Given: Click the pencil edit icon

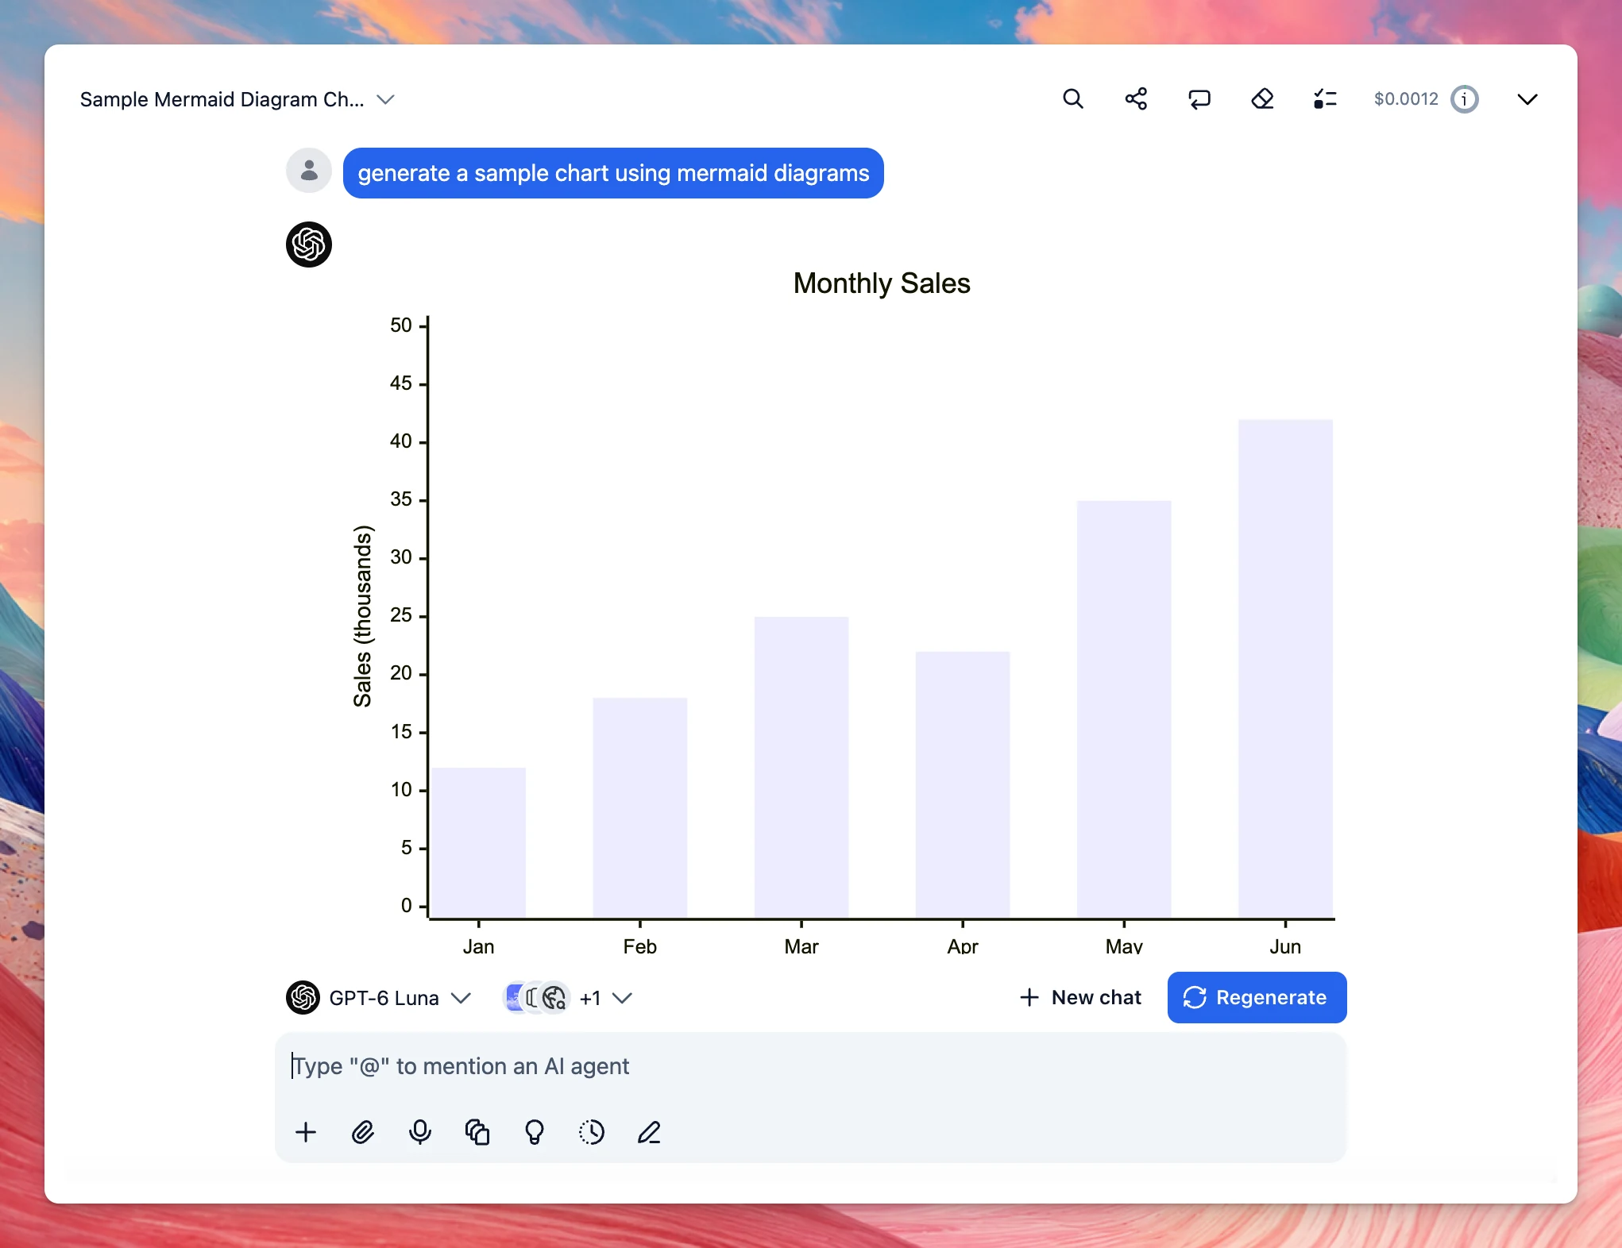Looking at the screenshot, I should point(649,1132).
